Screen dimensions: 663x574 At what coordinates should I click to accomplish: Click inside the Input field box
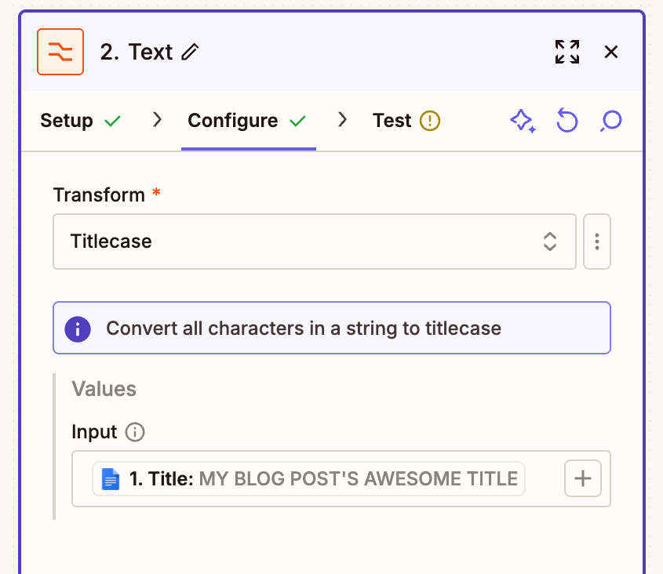pyautogui.click(x=341, y=478)
